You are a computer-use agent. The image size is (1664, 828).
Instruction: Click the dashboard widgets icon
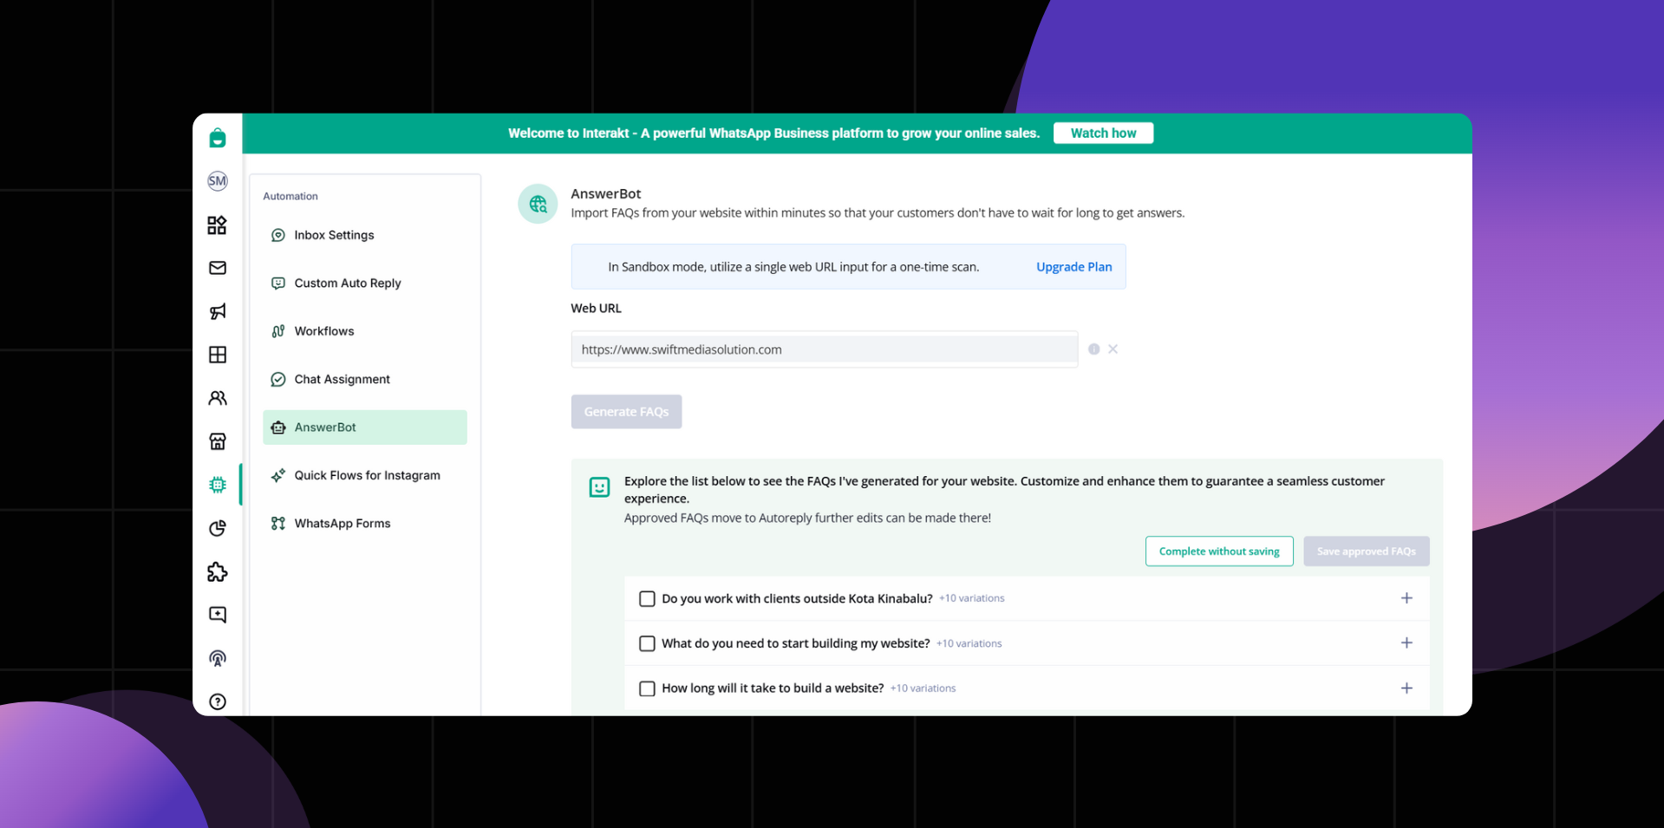(218, 225)
